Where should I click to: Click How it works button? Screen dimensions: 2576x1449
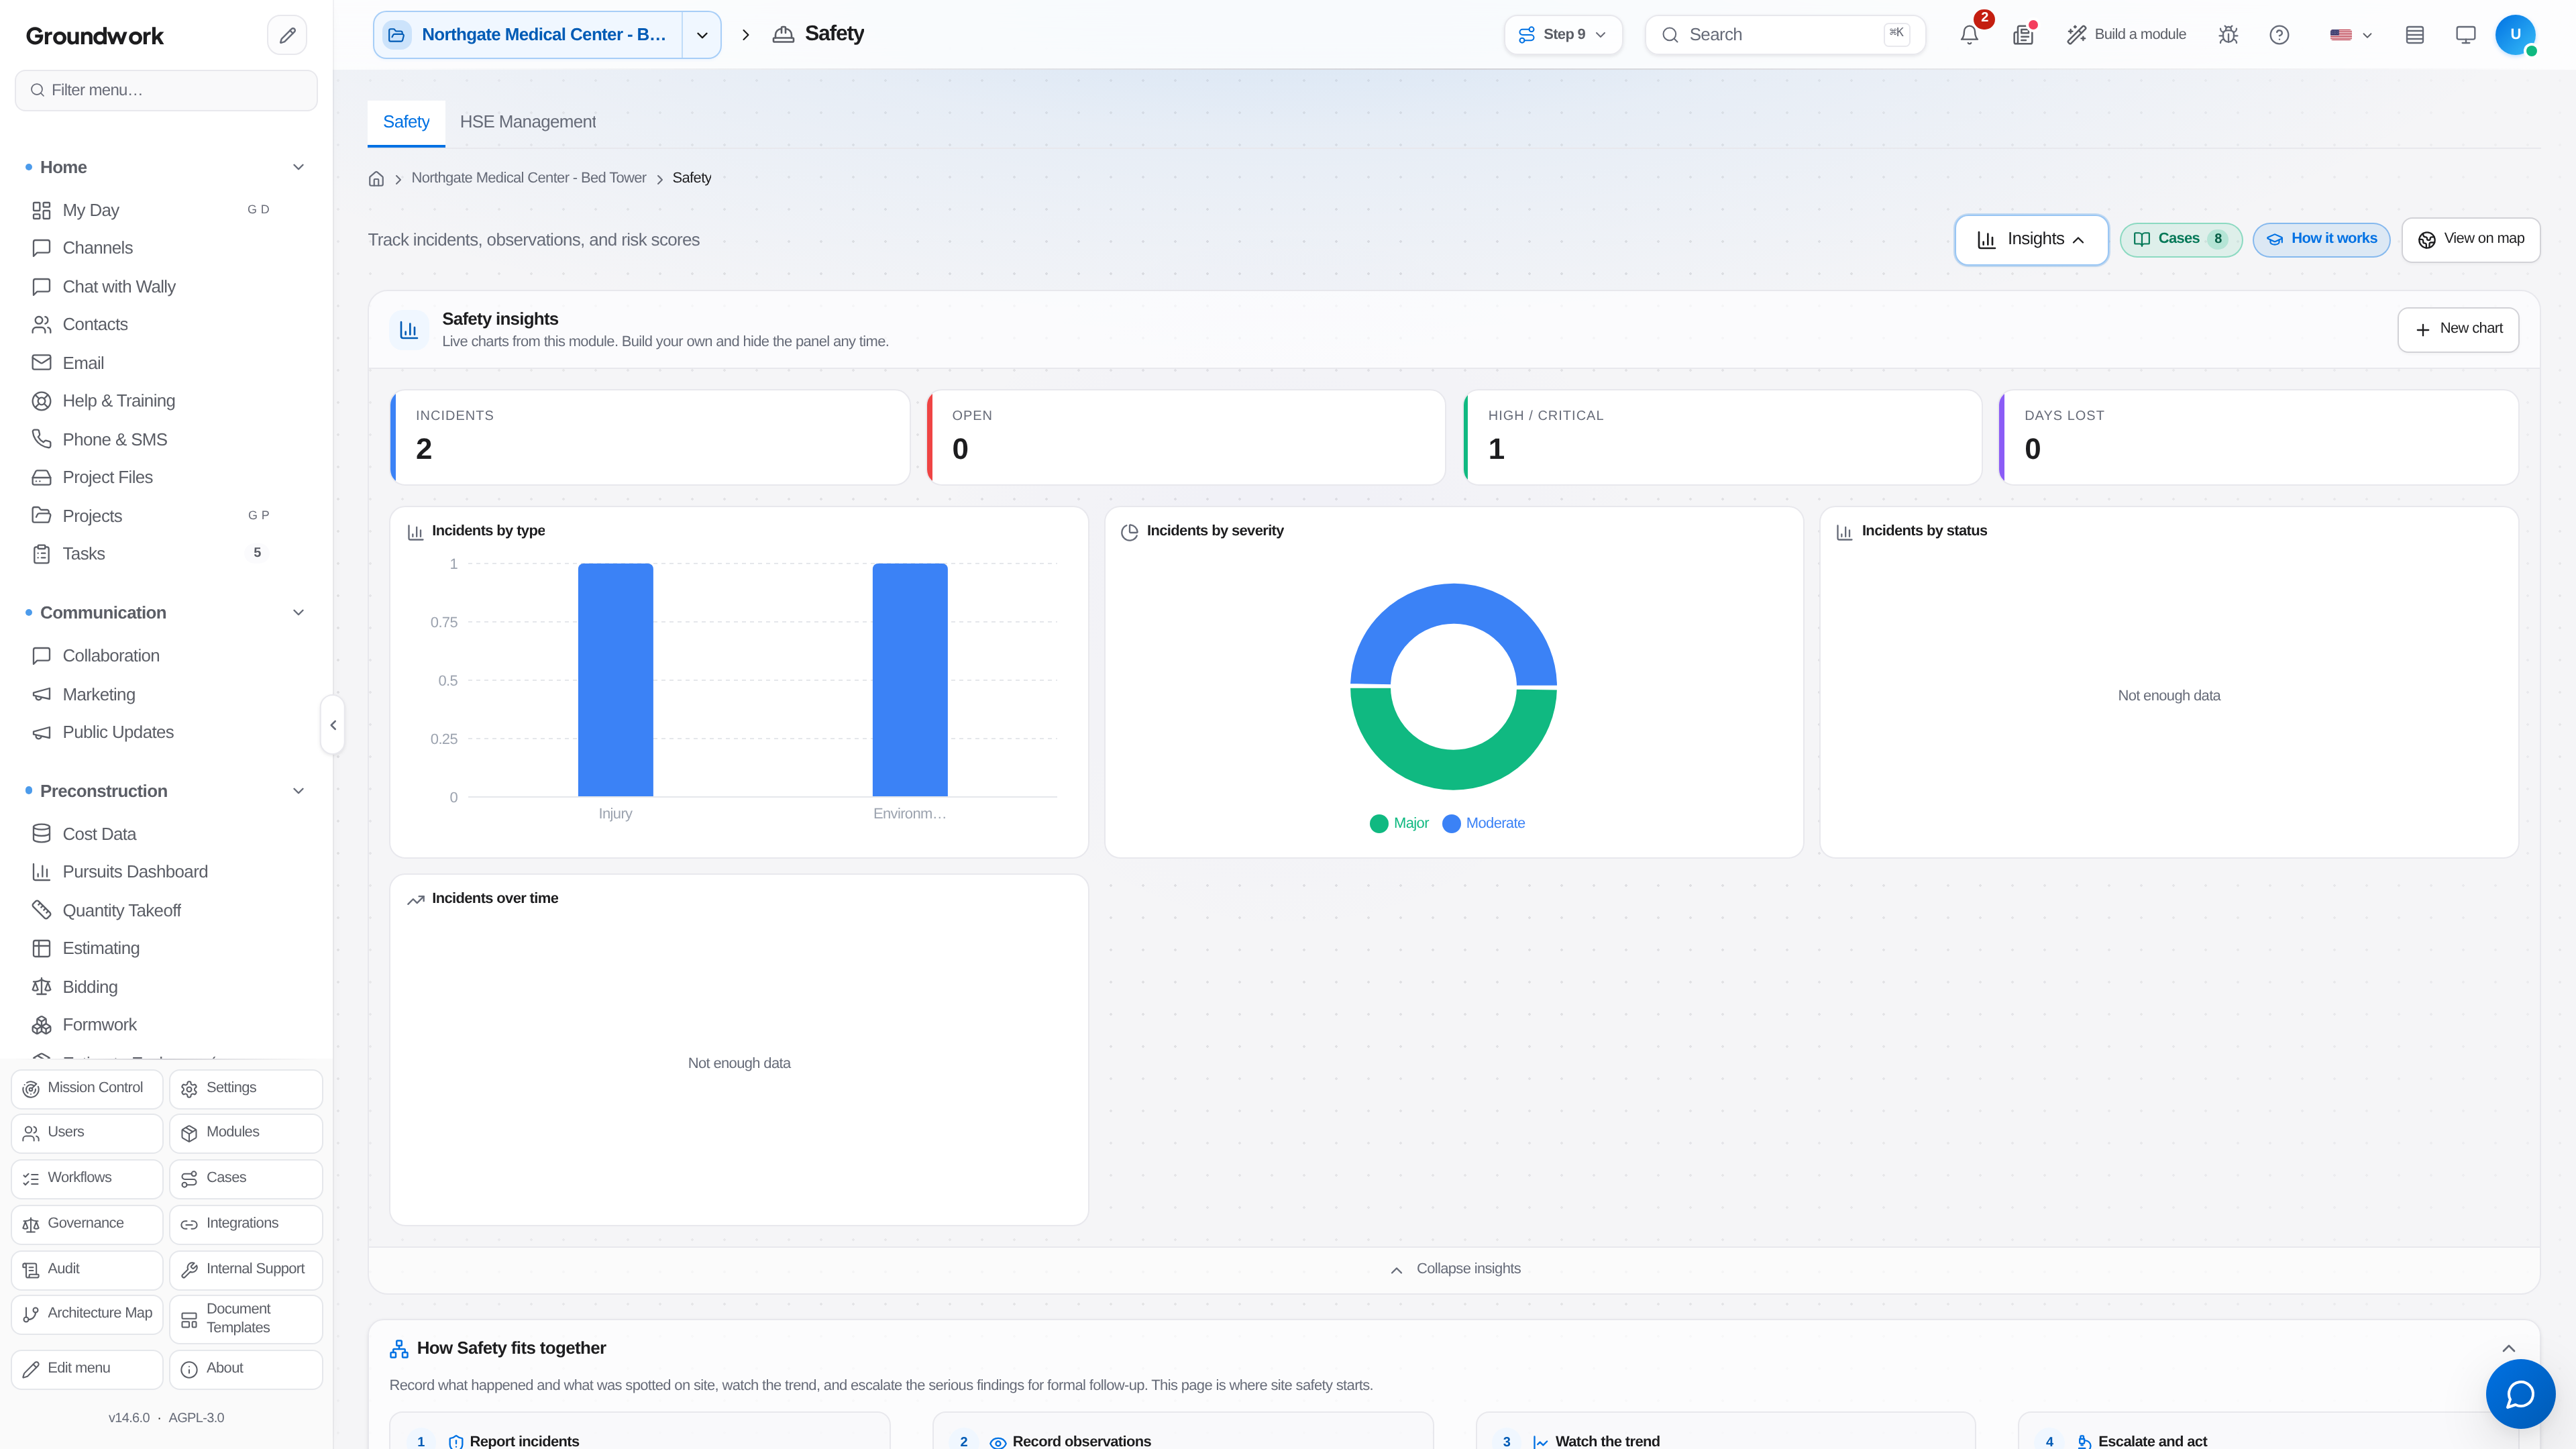[2321, 239]
